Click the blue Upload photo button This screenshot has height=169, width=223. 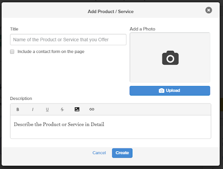point(170,91)
